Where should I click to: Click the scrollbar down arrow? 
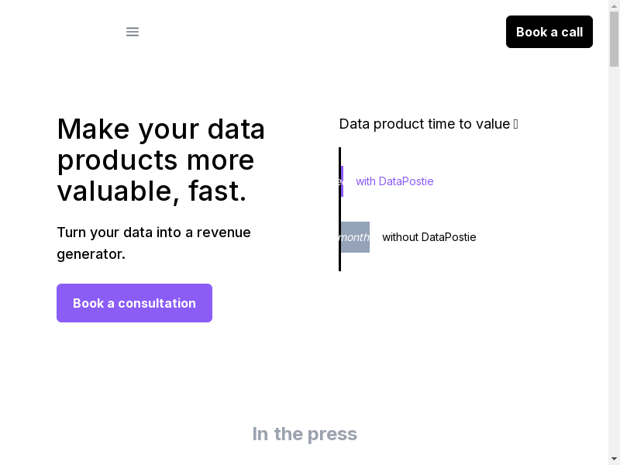click(614, 459)
